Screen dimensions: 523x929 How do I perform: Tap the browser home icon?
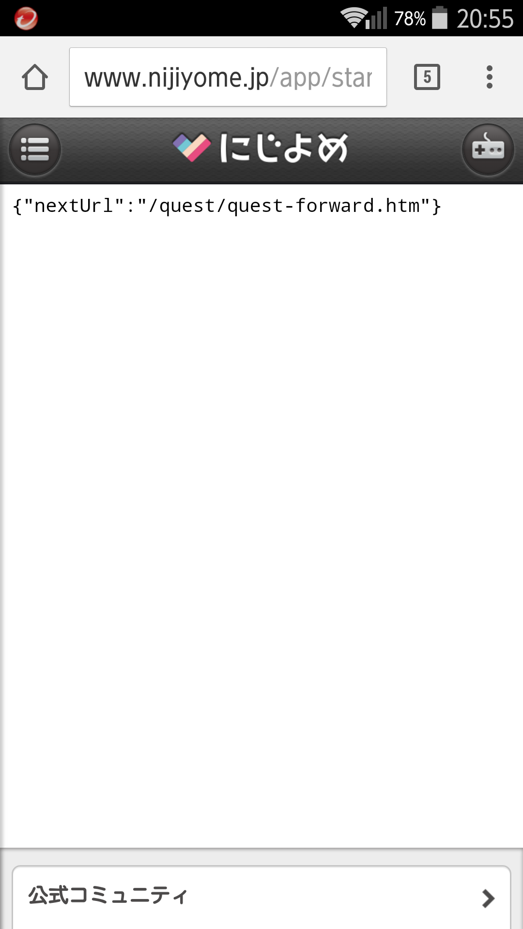pyautogui.click(x=35, y=77)
